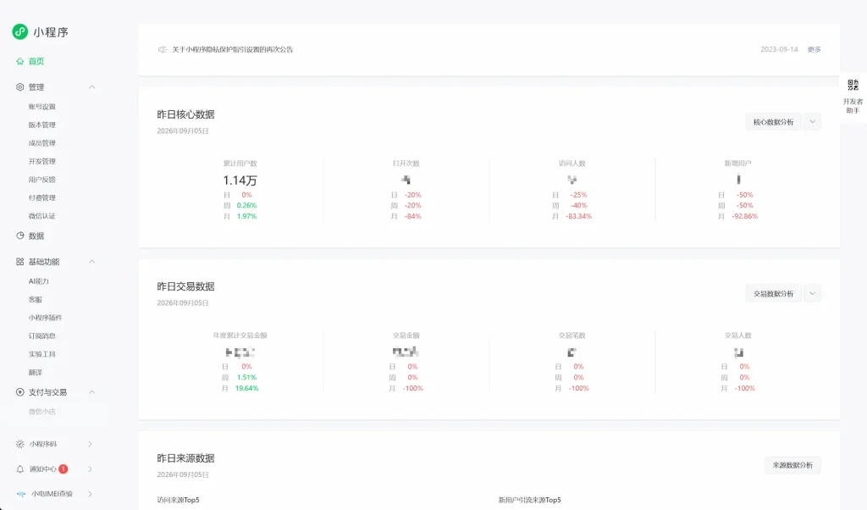Open 版本管理 in the sidebar
The image size is (867, 510).
(x=42, y=125)
